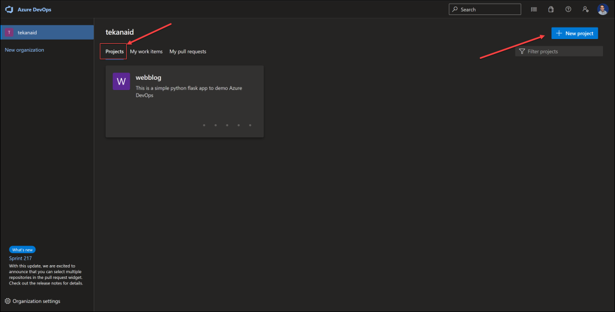Click the New organization link

tap(25, 50)
